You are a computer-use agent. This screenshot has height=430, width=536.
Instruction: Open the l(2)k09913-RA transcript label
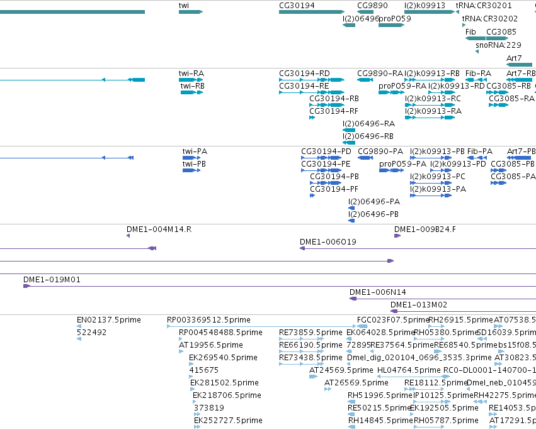coord(433,111)
